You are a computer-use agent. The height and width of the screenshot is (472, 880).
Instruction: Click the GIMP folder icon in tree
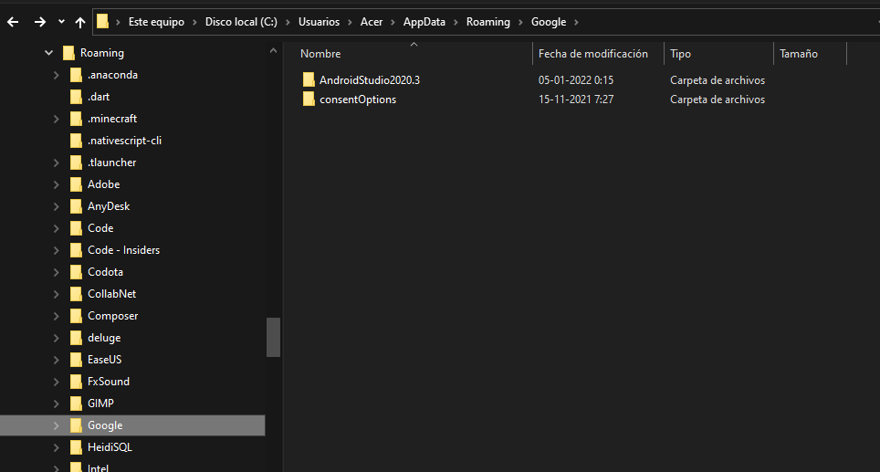pos(76,404)
